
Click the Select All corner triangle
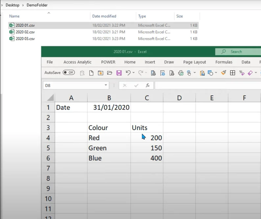coord(50,98)
